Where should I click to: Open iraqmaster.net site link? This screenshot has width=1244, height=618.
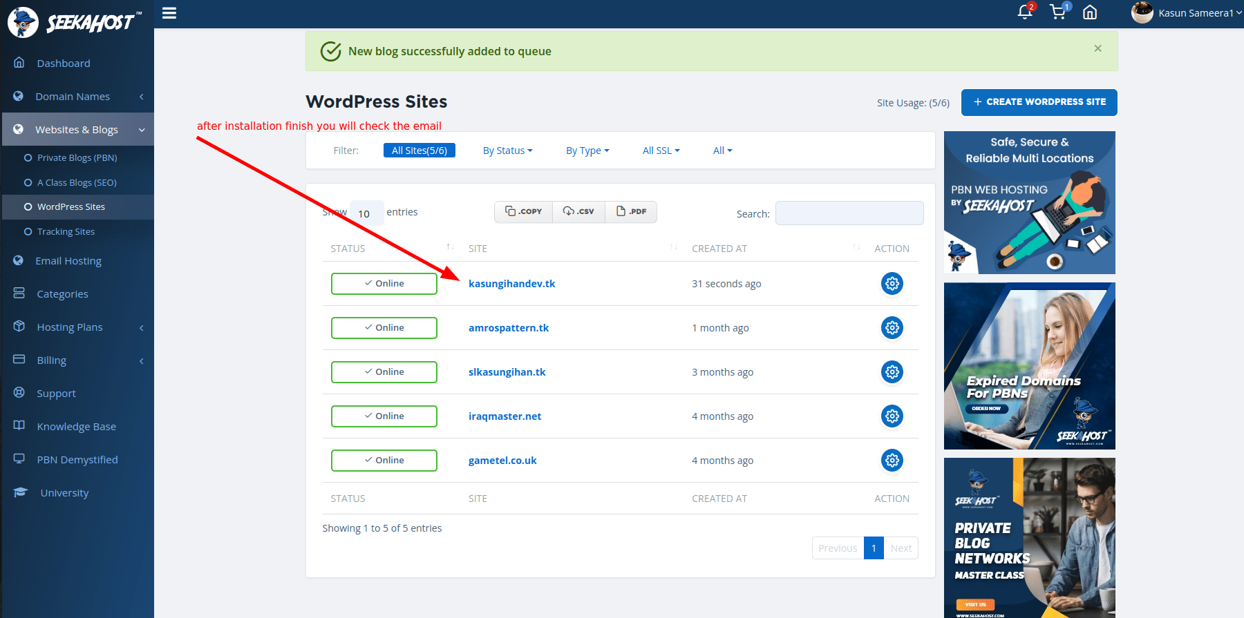click(505, 416)
